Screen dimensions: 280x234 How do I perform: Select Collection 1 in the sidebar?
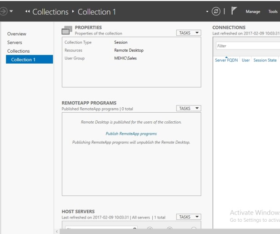tap(23, 60)
